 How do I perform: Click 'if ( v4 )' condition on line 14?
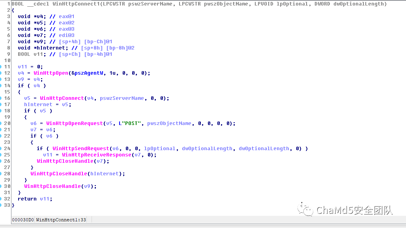32,86
